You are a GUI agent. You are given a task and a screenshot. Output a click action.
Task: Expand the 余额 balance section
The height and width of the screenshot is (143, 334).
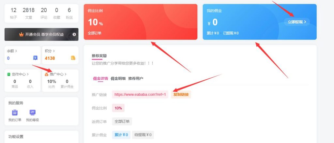[x=12, y=51]
